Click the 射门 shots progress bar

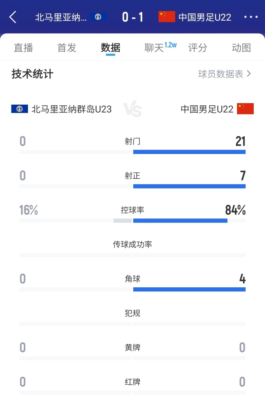point(189,151)
